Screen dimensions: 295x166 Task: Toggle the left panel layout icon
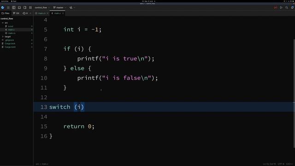pyautogui.click(x=14, y=7)
